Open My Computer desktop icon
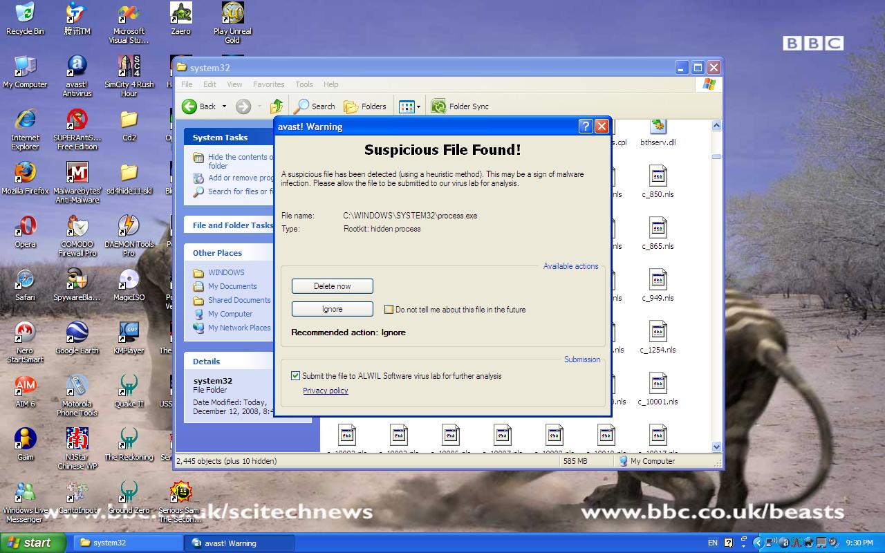 (25, 72)
